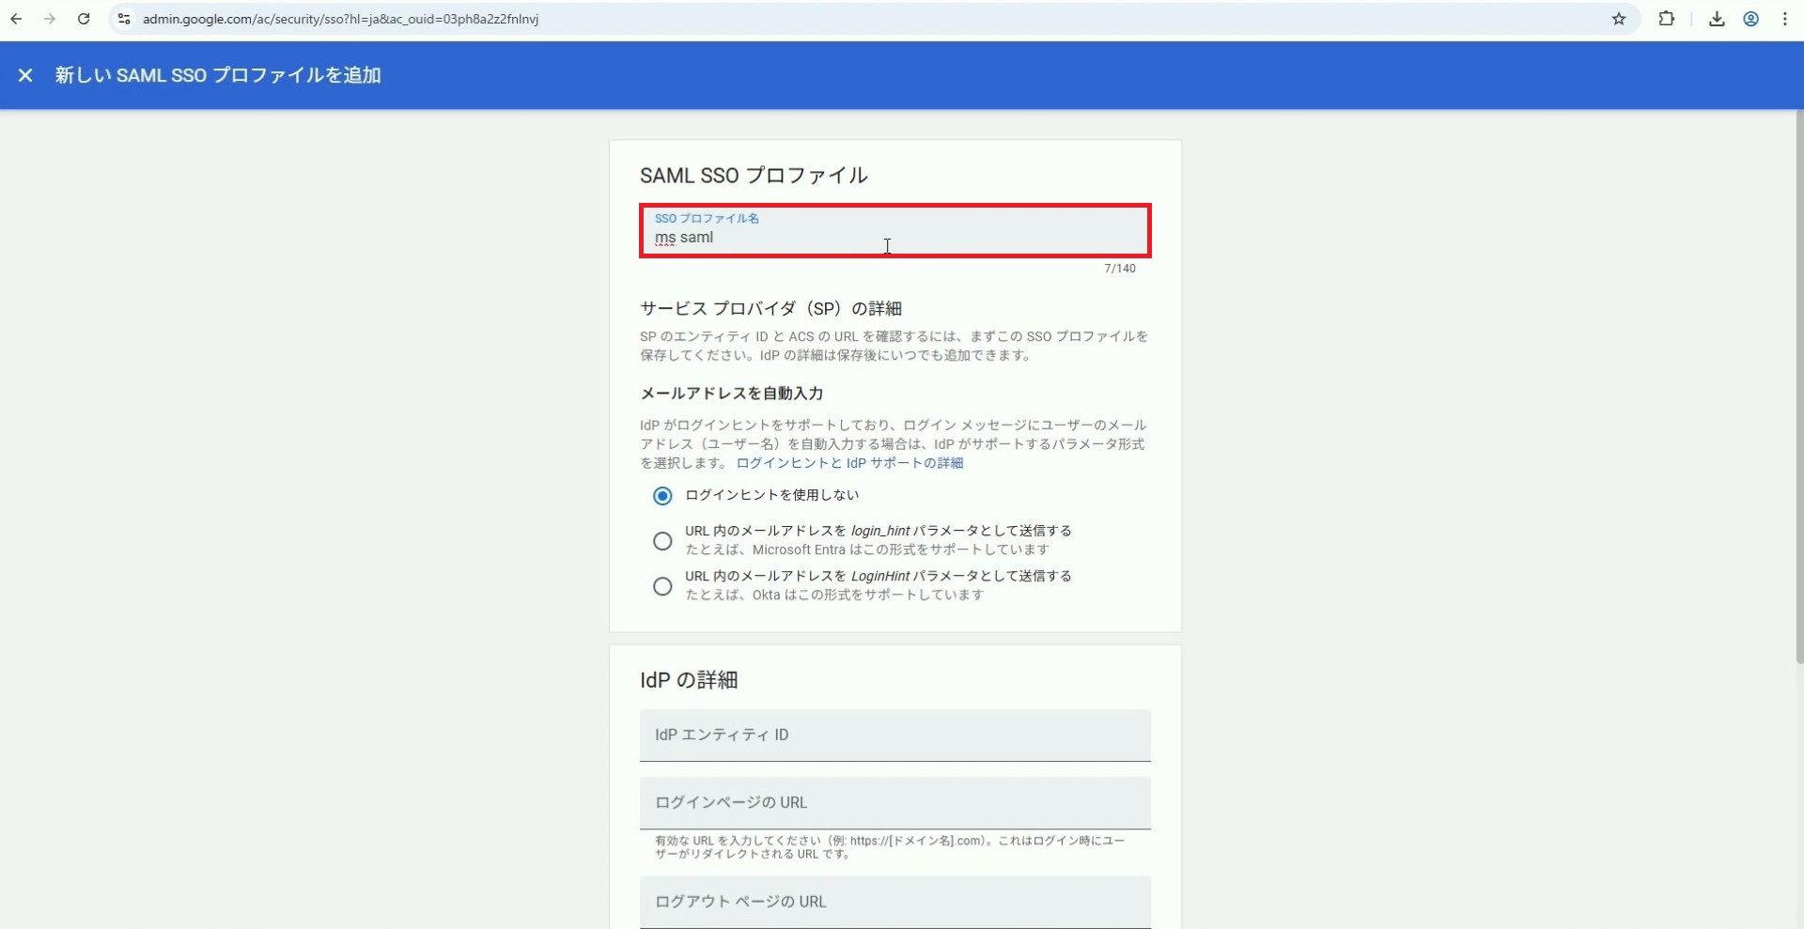The width and height of the screenshot is (1804, 929).
Task: Click the browser back arrow
Action: 16,19
